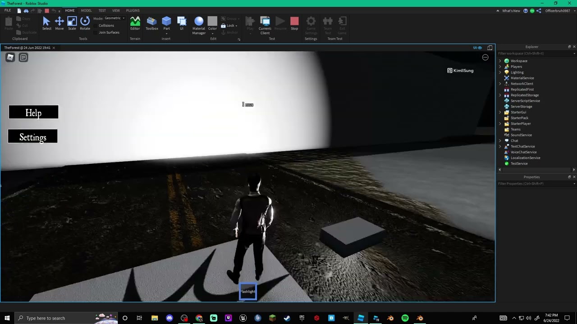This screenshot has height=324, width=577.
Task: Select Teams in Explorer
Action: 515,129
